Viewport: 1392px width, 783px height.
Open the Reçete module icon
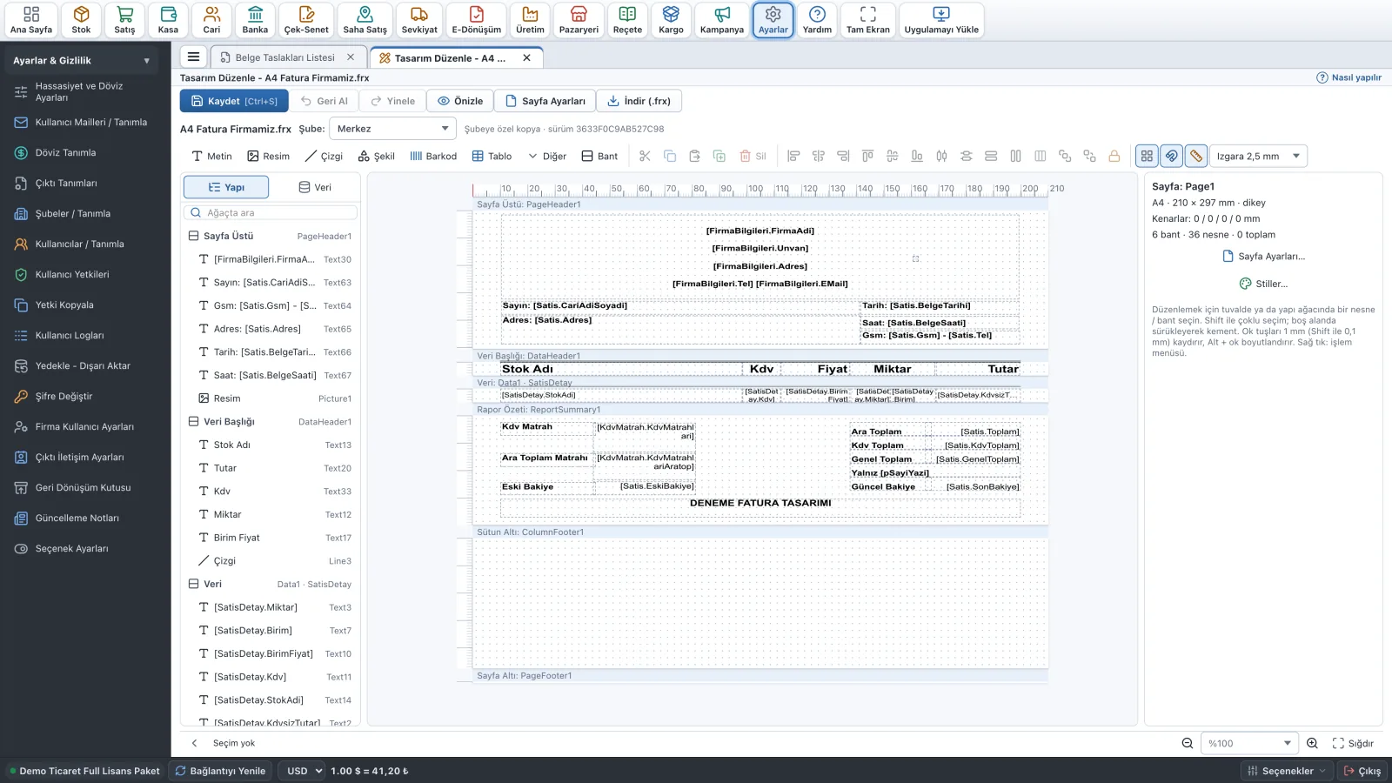click(627, 20)
